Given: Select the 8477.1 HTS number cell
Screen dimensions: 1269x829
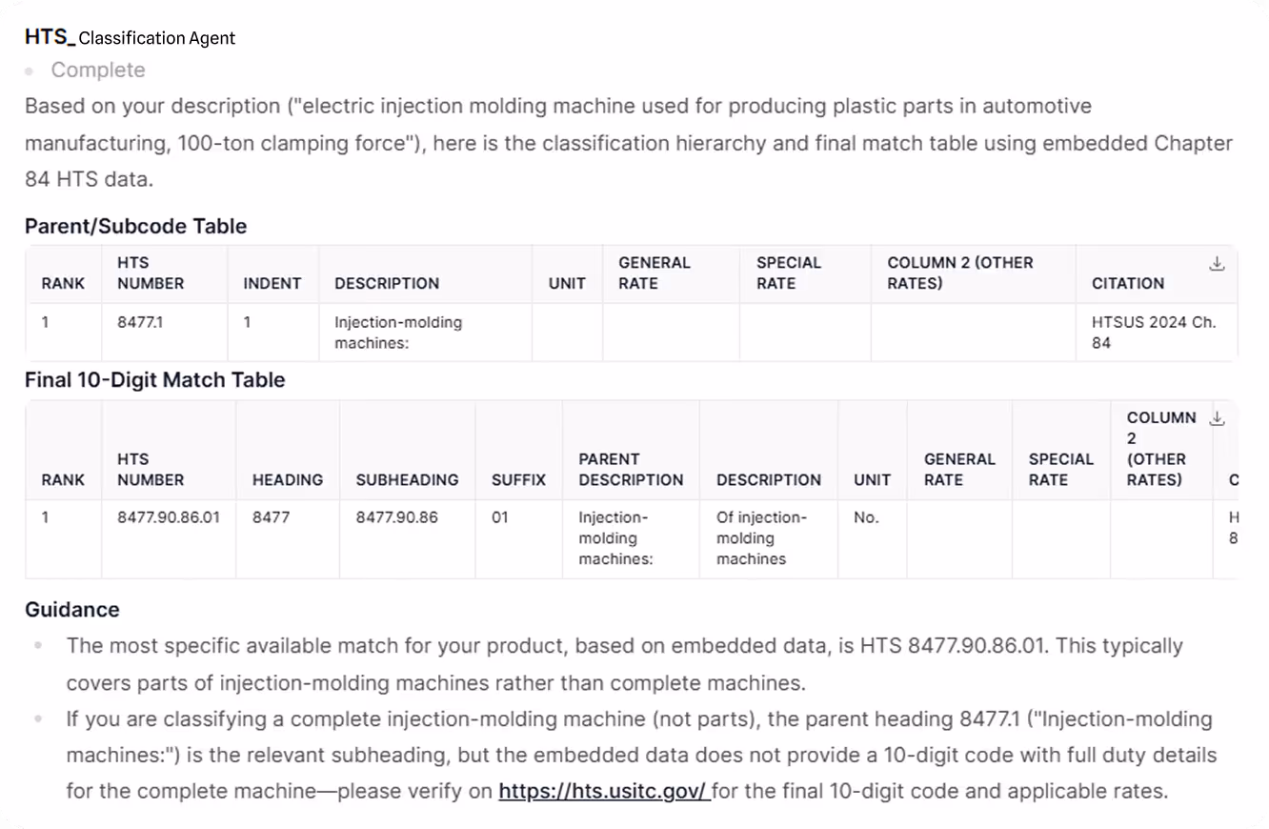Looking at the screenshot, I should click(x=140, y=322).
